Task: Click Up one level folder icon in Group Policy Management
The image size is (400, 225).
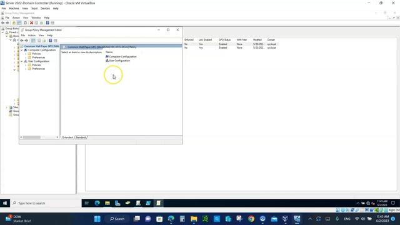Action: [x=14, y=22]
